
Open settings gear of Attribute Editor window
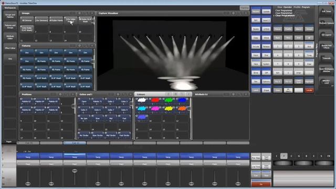[233, 94]
